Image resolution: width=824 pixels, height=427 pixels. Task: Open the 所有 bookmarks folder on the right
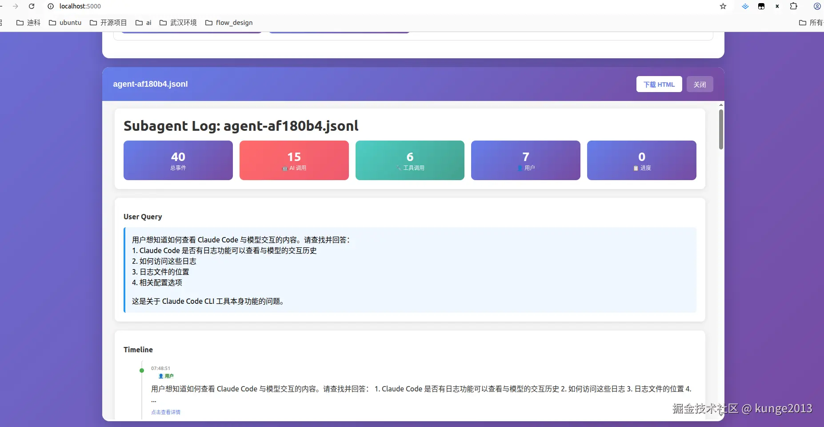[811, 22]
